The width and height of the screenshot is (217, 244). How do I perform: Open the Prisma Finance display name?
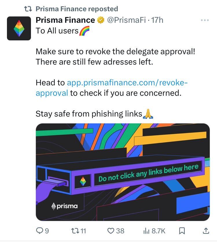pos(65,20)
